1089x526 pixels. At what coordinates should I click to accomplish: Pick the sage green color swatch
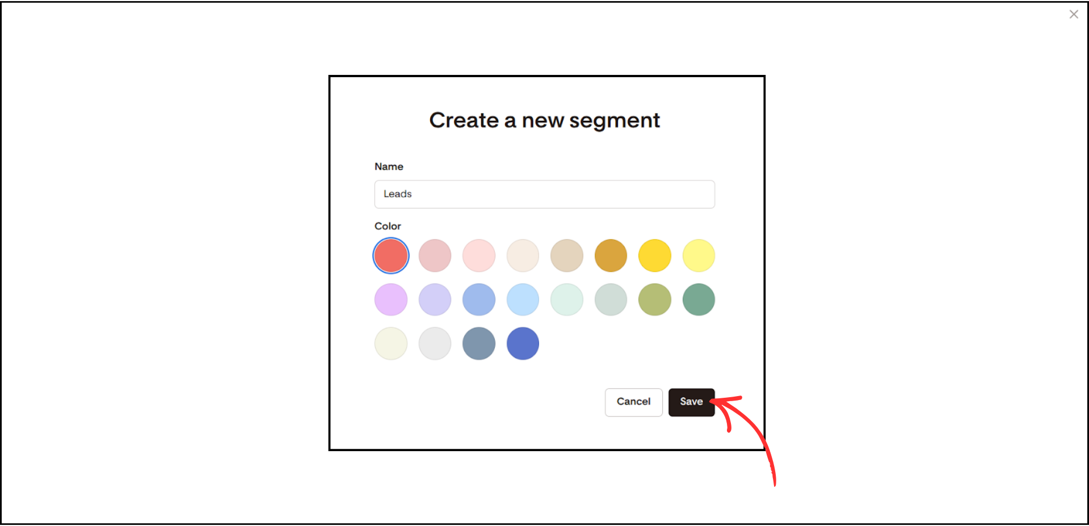pyautogui.click(x=610, y=299)
